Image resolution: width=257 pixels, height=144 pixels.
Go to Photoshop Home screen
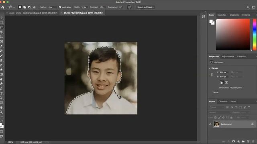point(3,7)
